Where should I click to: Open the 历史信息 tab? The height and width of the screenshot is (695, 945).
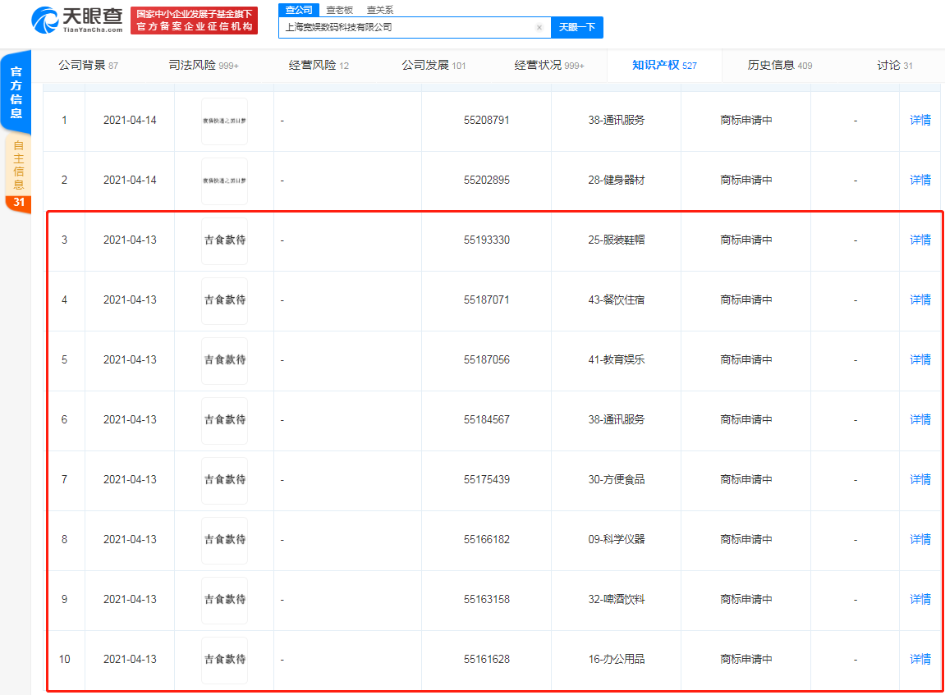tap(780, 65)
